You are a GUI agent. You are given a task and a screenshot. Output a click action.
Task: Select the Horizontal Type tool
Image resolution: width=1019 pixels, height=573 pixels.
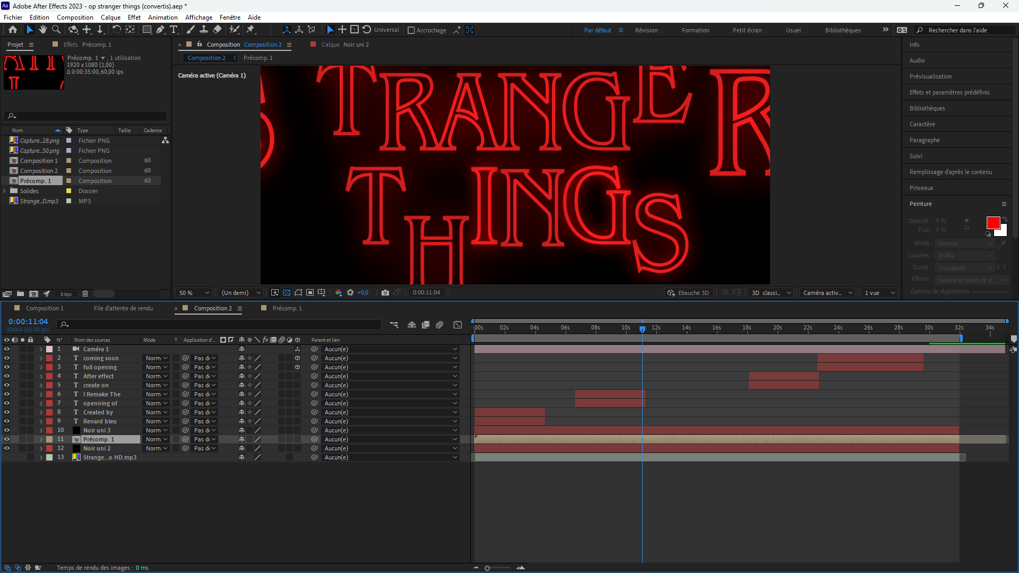[174, 30]
